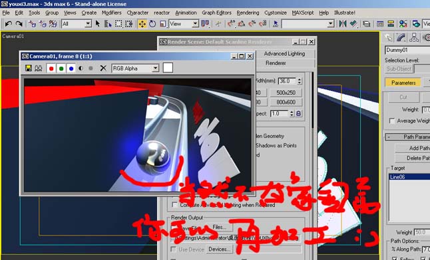Click the Unlink Selection tool
The width and height of the screenshot is (430, 260).
click(x=43, y=24)
